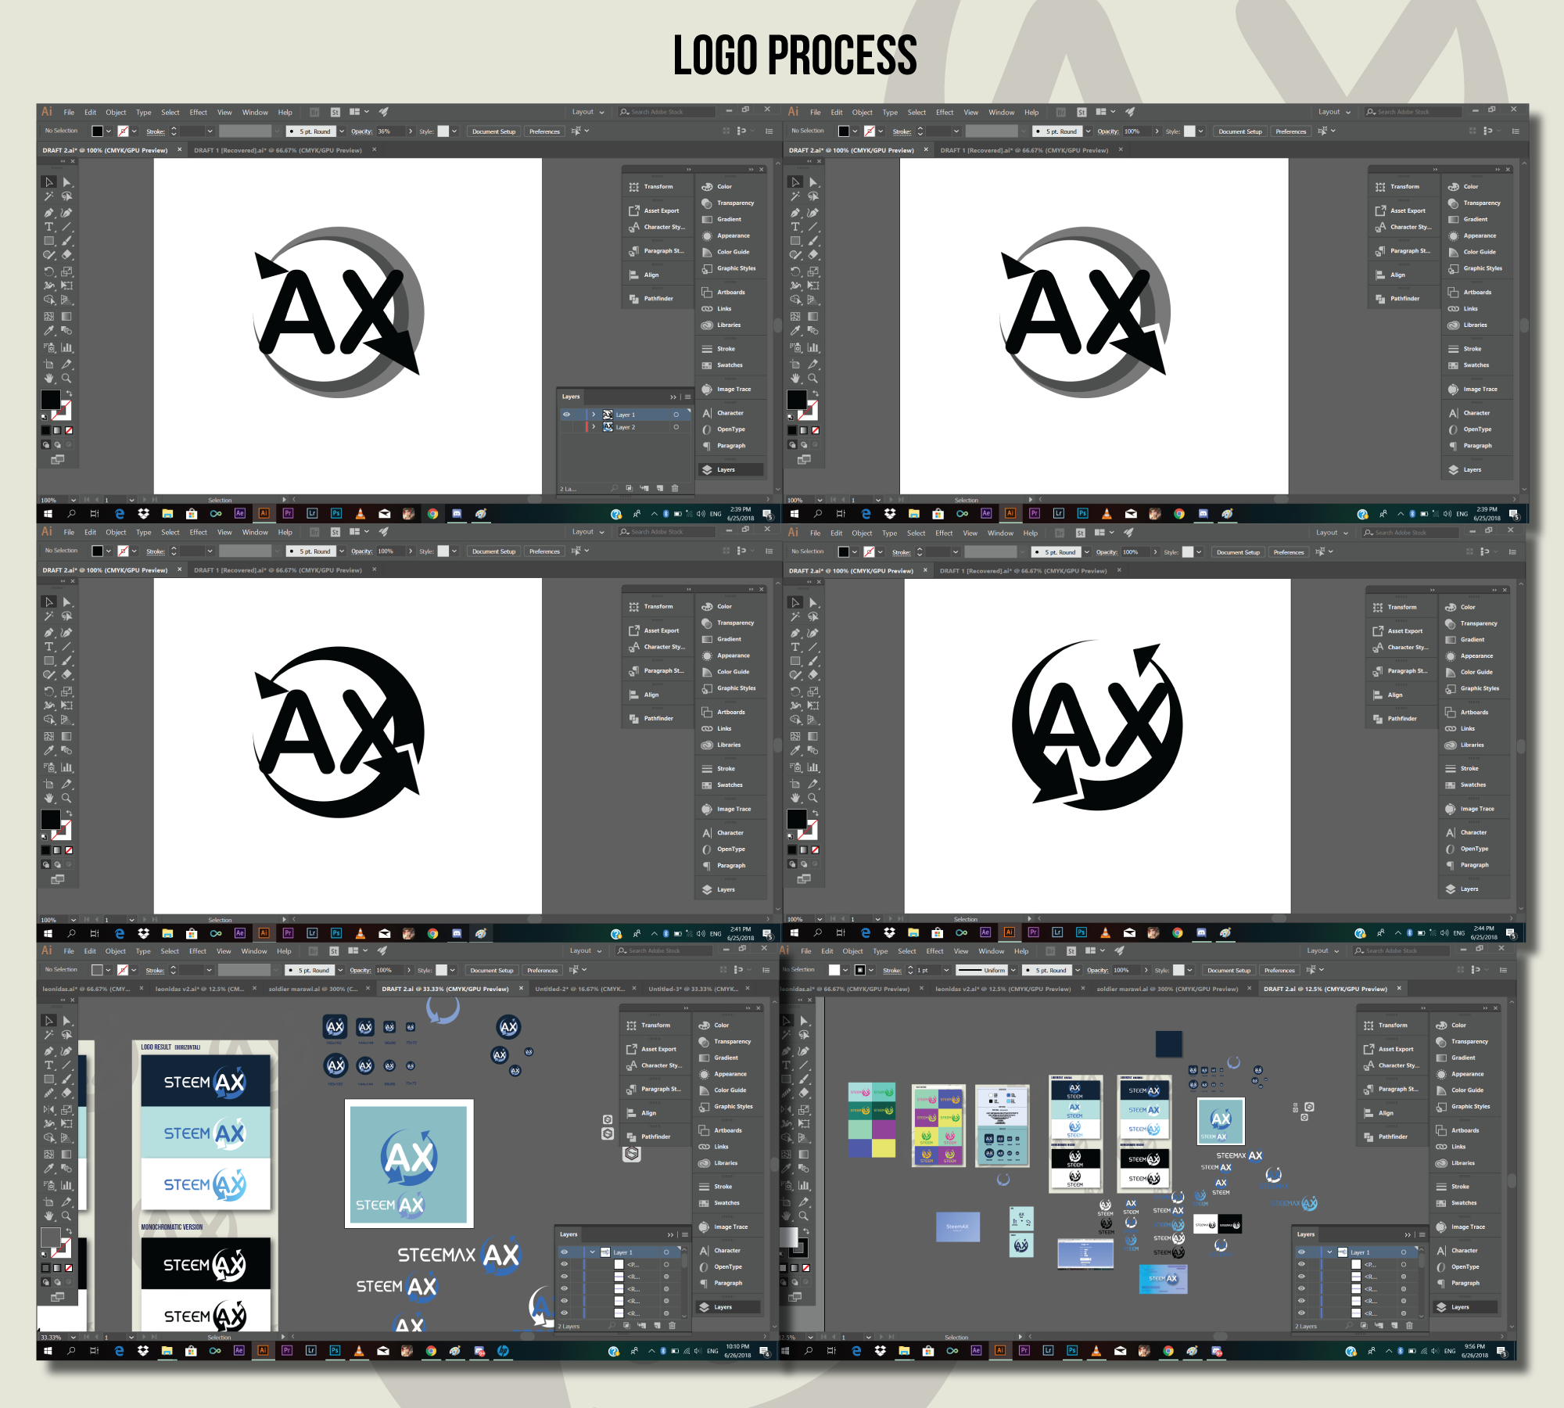Select the Pen tool in the 36% opacity window

49,212
